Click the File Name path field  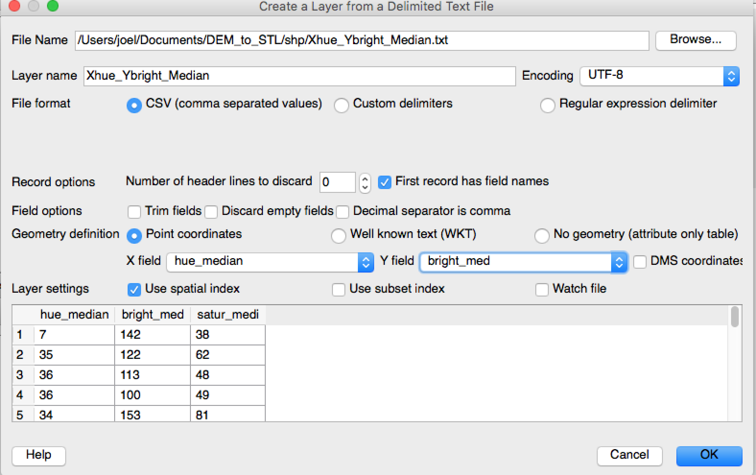[362, 40]
